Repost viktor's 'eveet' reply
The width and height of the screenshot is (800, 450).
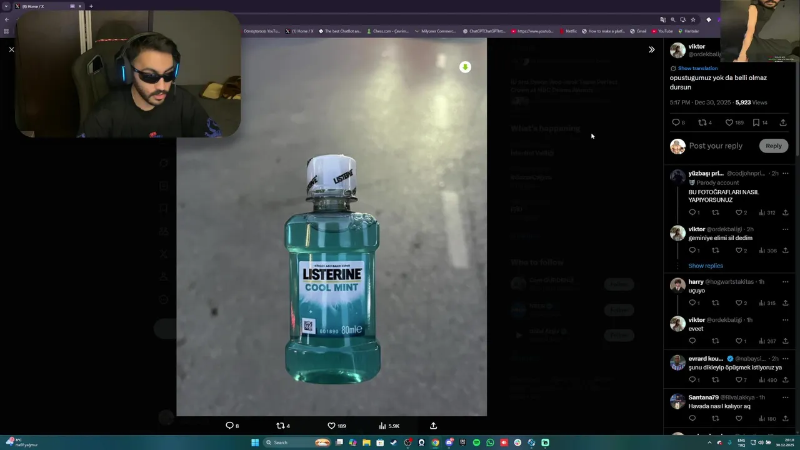click(716, 341)
